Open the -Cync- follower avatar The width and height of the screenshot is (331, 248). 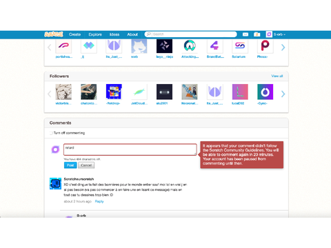pos(265,92)
